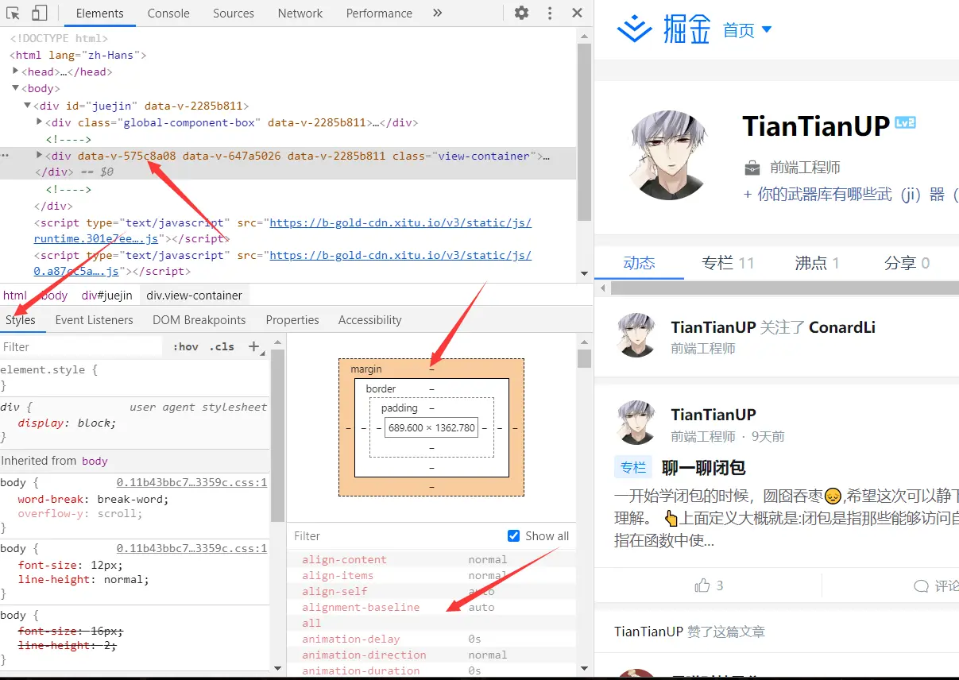The height and width of the screenshot is (680, 959).
Task: Close the DevTools panel
Action: [578, 13]
